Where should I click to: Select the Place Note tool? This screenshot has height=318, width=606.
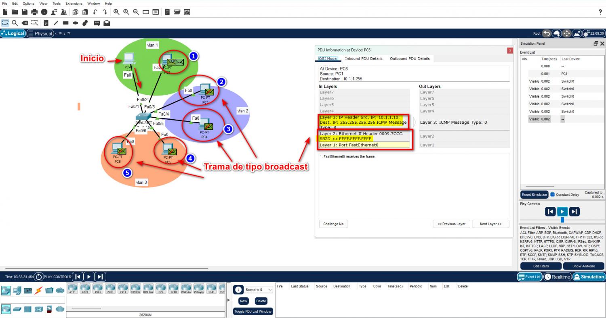click(x=46, y=23)
